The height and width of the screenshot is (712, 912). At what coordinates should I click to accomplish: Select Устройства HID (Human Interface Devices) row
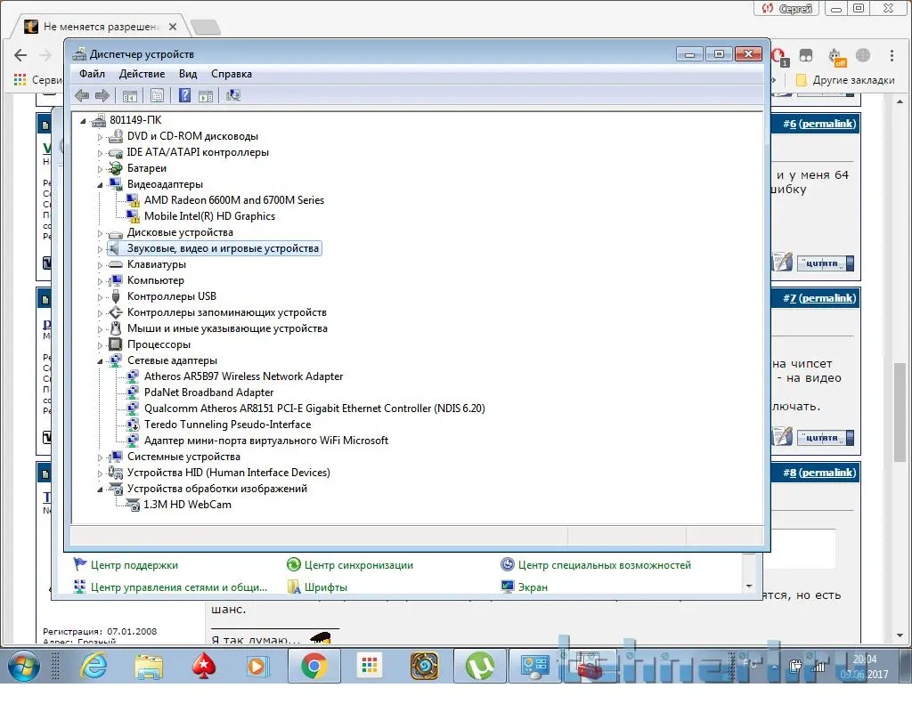(229, 473)
